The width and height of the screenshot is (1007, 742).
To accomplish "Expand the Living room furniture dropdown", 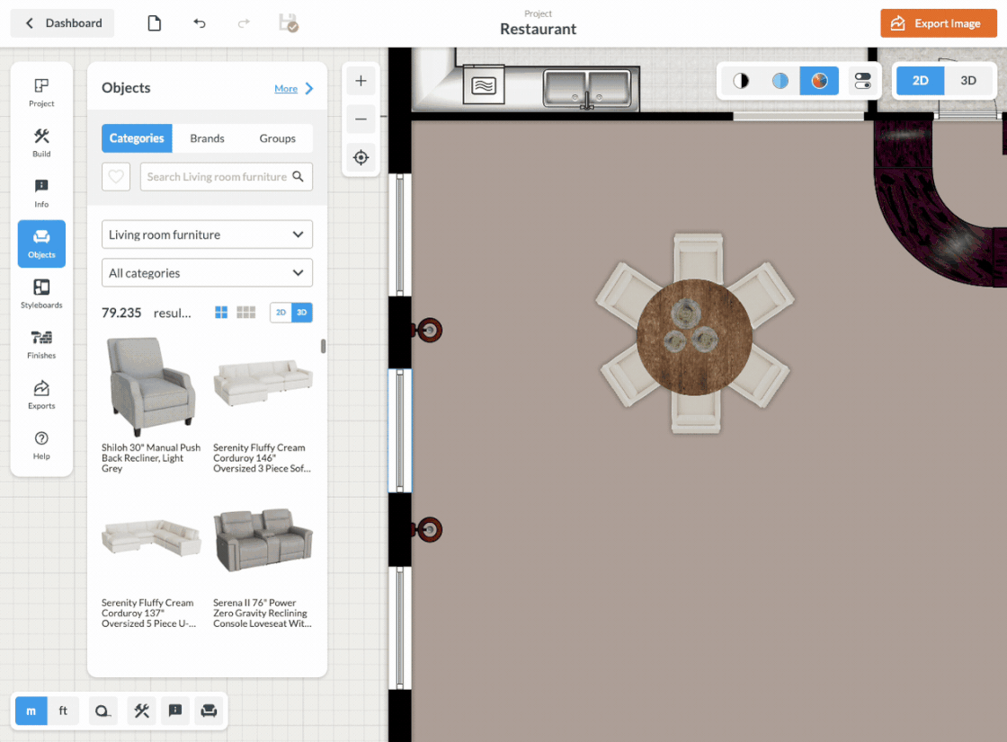I will [x=207, y=234].
